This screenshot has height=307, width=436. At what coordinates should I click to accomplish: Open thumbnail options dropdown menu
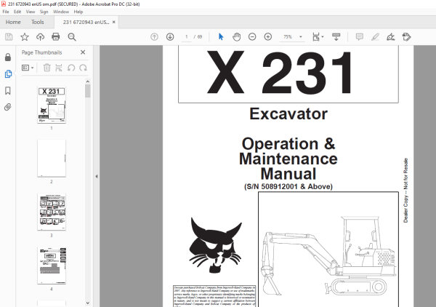pos(28,68)
